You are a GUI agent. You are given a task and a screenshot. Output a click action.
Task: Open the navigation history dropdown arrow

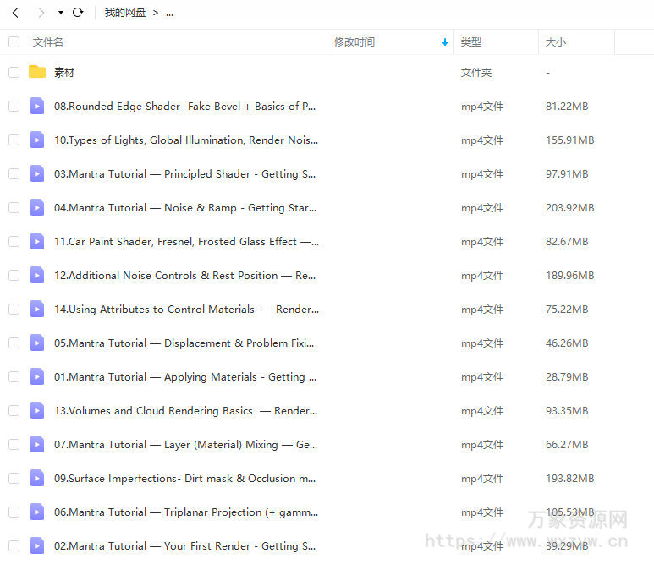[x=60, y=14]
